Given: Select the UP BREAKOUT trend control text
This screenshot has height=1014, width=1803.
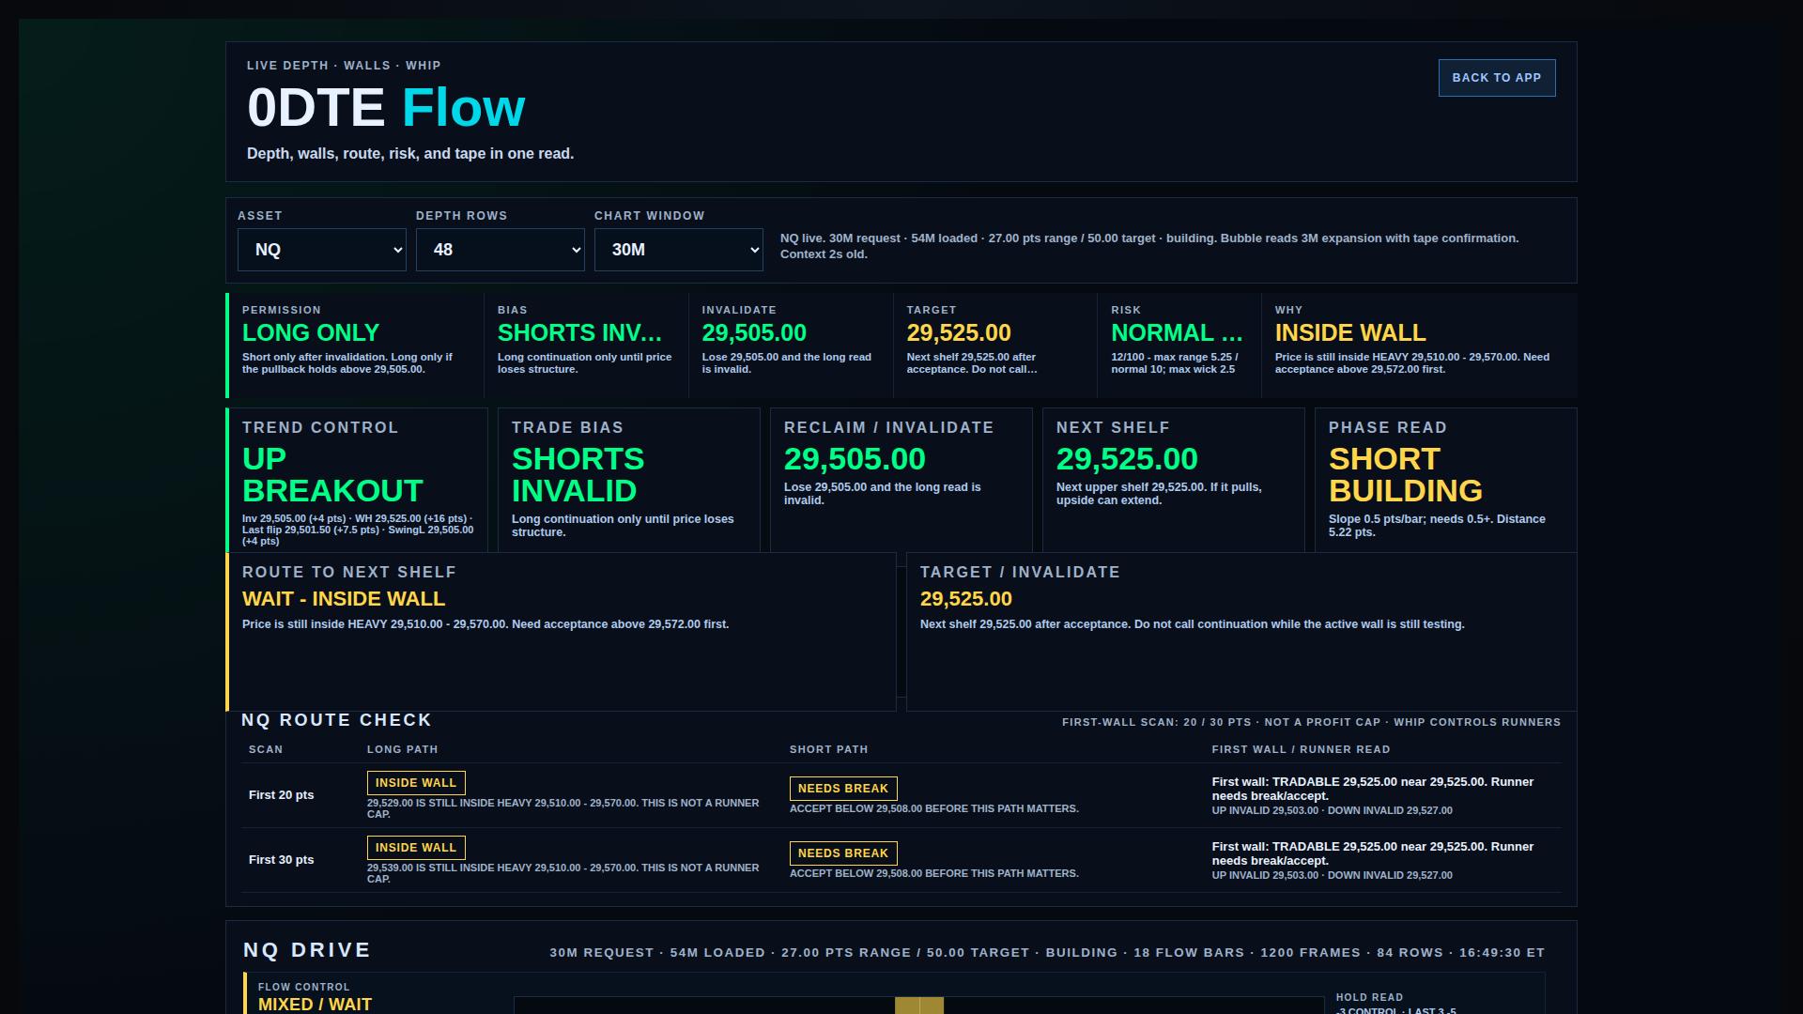Looking at the screenshot, I should [332, 475].
